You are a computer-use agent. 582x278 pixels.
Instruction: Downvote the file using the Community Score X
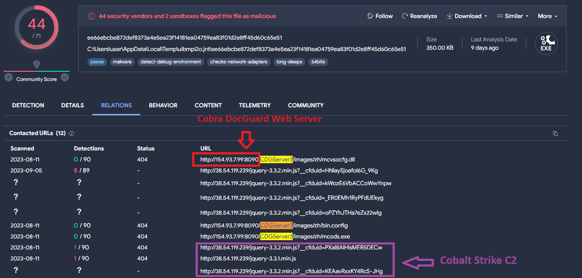(x=7, y=77)
